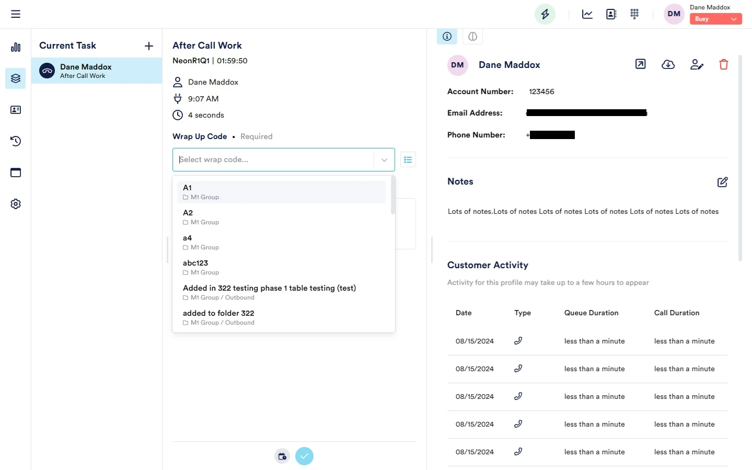This screenshot has width=752, height=470.
Task: Open sidebar settings gear
Action: click(16, 204)
